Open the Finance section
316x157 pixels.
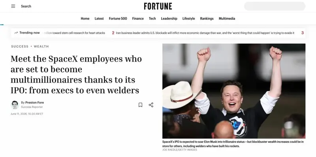(x=138, y=19)
